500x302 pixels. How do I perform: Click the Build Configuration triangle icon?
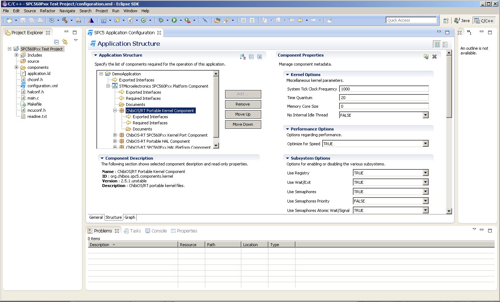pos(91,21)
